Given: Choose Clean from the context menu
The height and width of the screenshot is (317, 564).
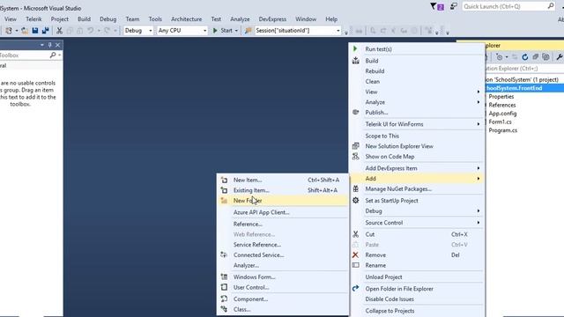Looking at the screenshot, I should pyautogui.click(x=417, y=82).
